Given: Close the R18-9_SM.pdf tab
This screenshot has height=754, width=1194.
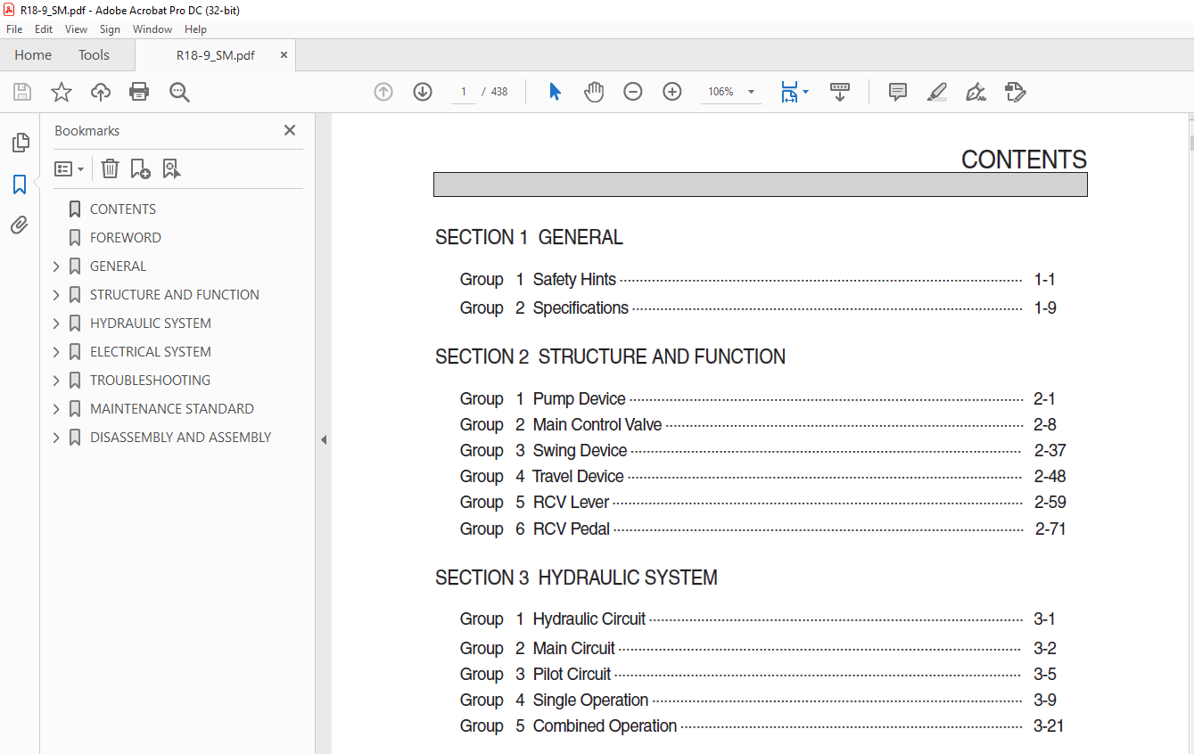Looking at the screenshot, I should coord(284,55).
